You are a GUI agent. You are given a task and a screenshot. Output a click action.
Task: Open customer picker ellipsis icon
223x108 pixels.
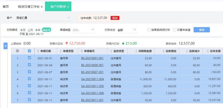(x=69, y=18)
